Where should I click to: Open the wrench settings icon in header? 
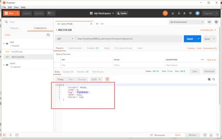click(x=179, y=13)
